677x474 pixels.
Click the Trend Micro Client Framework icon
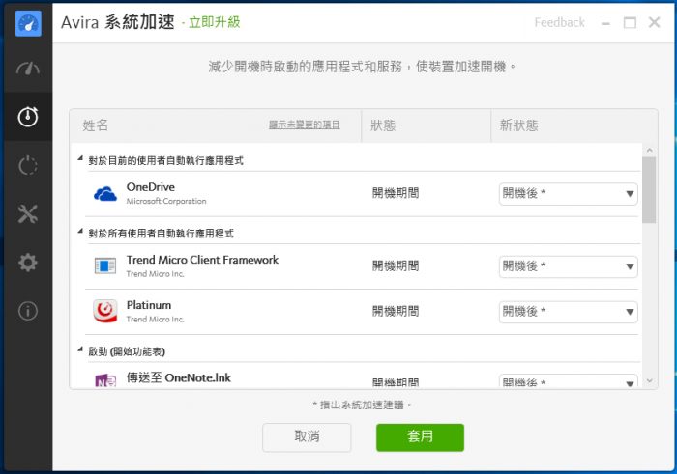[105, 265]
